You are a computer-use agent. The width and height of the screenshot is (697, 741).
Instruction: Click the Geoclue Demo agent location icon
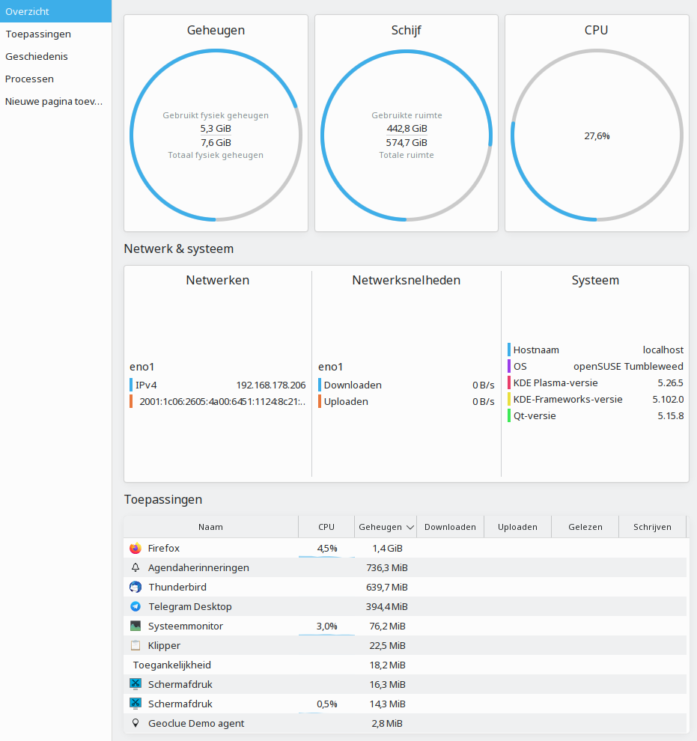tap(136, 723)
